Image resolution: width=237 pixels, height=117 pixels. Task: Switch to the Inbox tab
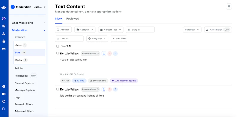58,19
